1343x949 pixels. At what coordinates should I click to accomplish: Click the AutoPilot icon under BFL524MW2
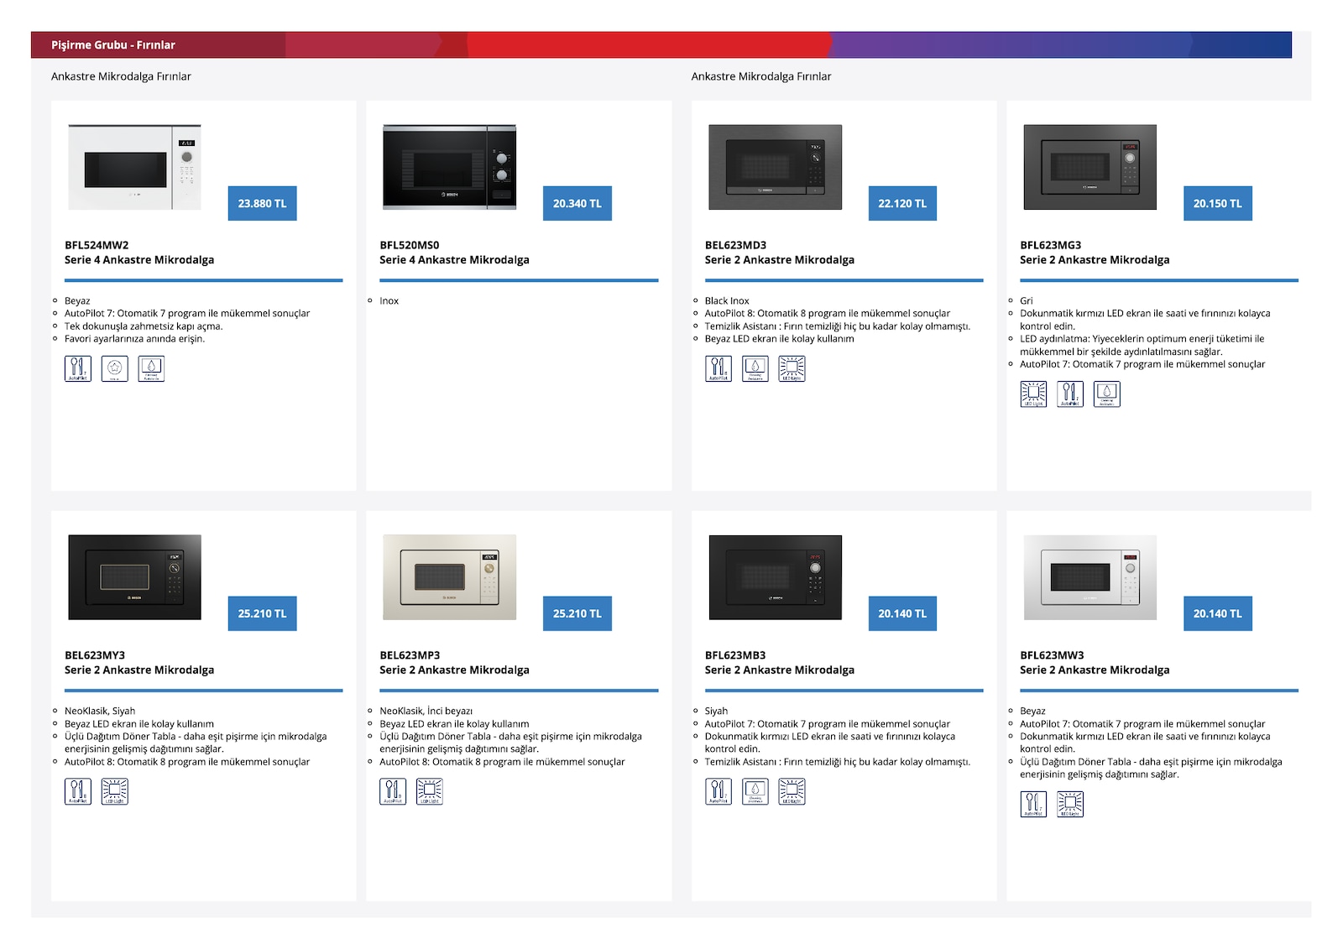(78, 368)
